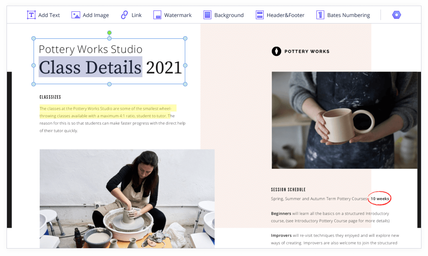This screenshot has height=256, width=428.
Task: Click the highlighted 'Class Details' text
Action: pos(90,67)
